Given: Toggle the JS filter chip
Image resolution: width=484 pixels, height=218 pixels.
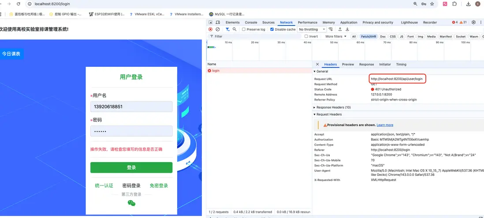Looking at the screenshot, I should [402, 36].
